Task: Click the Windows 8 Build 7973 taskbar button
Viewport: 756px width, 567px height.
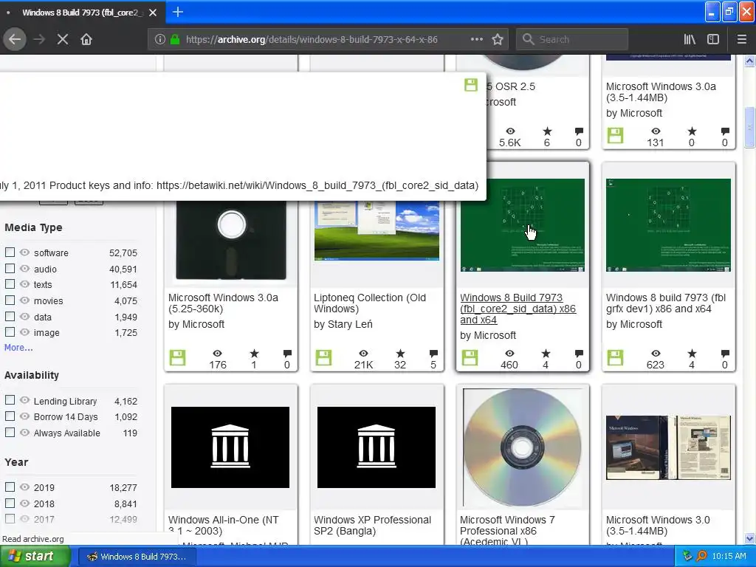Action: click(137, 557)
